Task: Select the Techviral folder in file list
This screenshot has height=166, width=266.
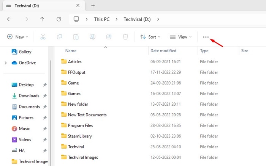Action: point(73,147)
